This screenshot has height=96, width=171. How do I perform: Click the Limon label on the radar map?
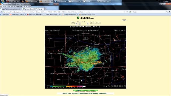[x=50, y=38]
